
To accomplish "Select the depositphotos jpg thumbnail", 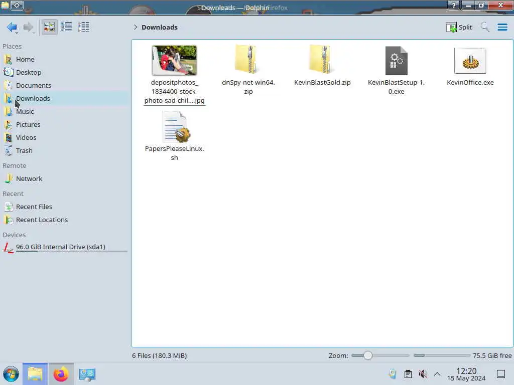I will tap(174, 60).
